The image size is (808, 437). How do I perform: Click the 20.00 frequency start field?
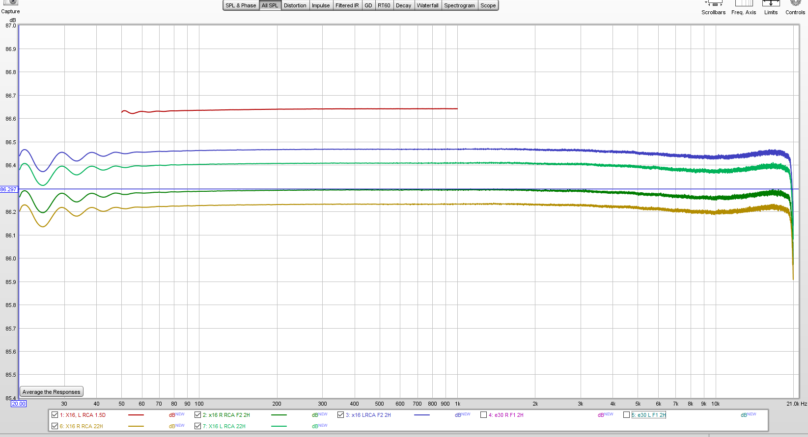tap(19, 404)
